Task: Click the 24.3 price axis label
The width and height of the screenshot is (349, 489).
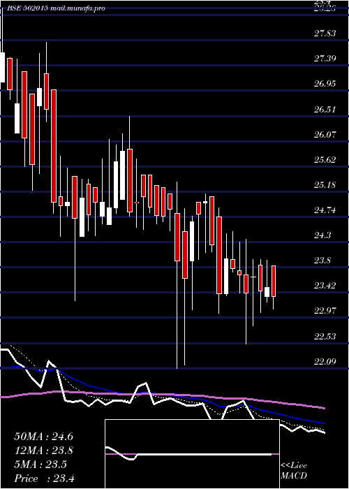Action: 322,235
